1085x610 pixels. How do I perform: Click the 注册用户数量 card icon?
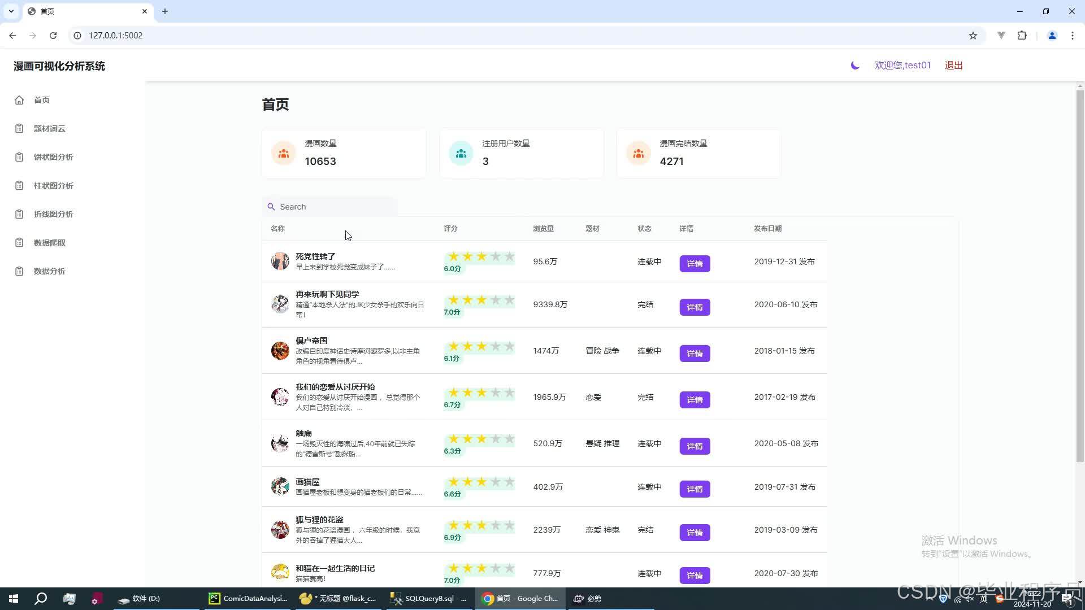pyautogui.click(x=461, y=153)
